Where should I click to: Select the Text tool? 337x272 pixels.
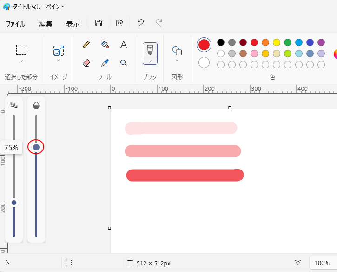(x=124, y=44)
